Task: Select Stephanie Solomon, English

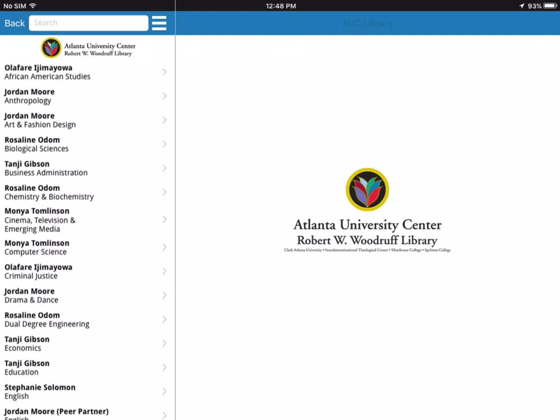Action: (88, 391)
